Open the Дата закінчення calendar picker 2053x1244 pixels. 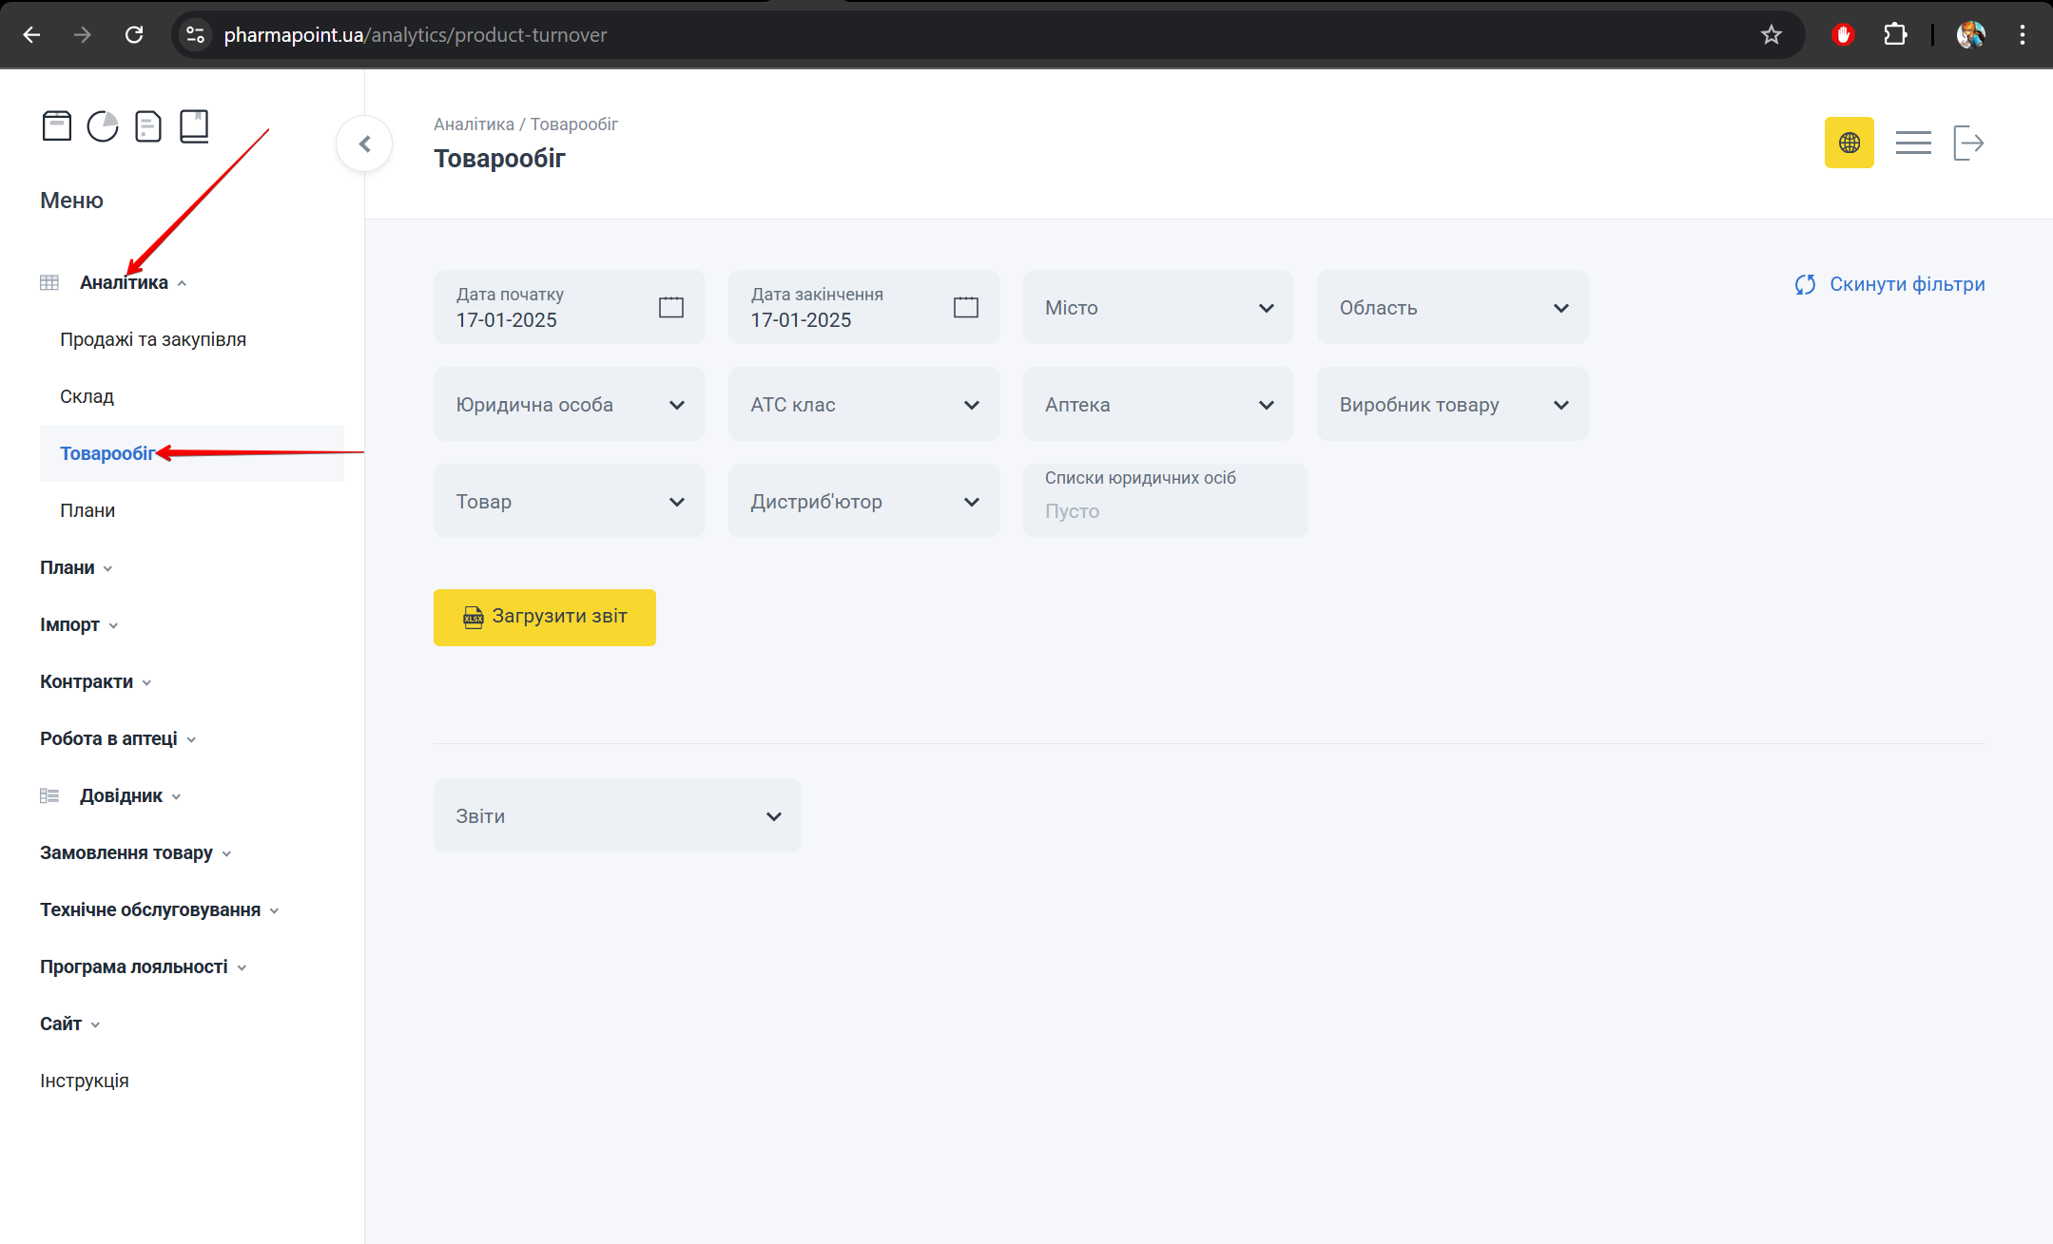tap(965, 307)
